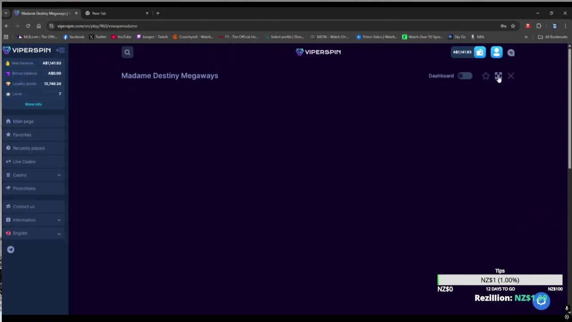Click the browser Home button
The height and width of the screenshot is (322, 572).
click(x=38, y=26)
